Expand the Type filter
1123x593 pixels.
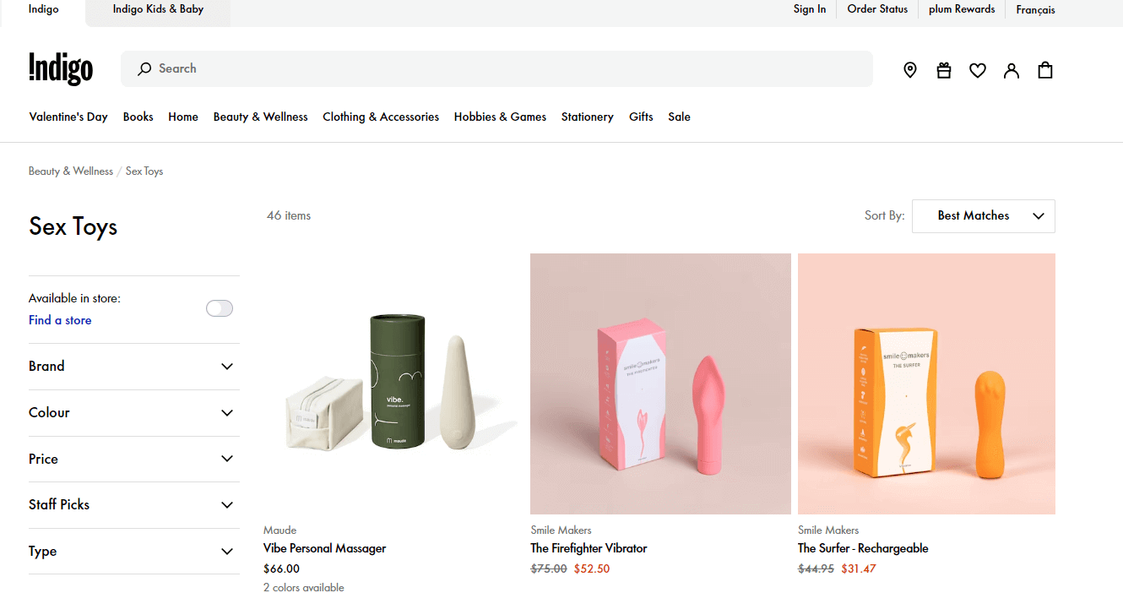134,552
